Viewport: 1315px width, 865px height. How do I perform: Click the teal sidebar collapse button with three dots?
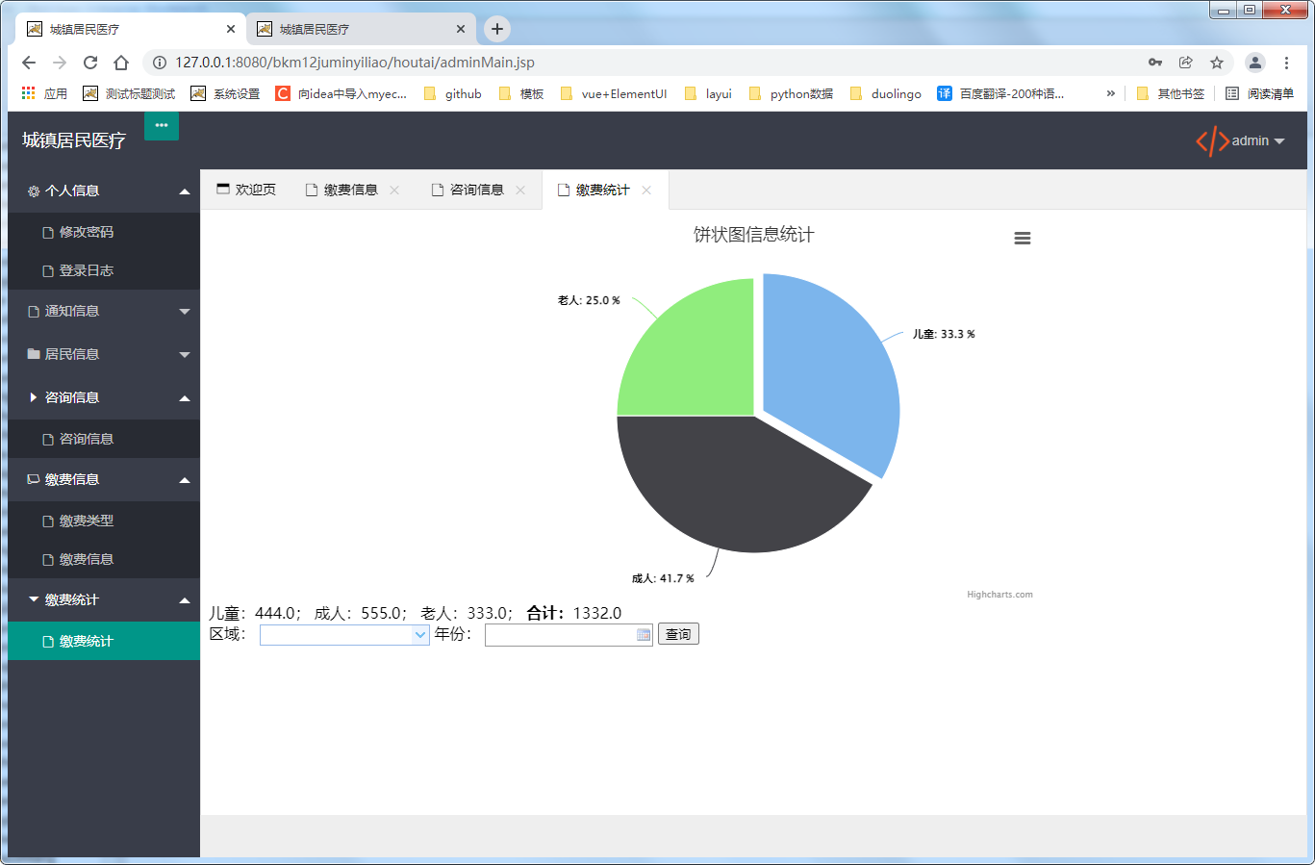(162, 125)
